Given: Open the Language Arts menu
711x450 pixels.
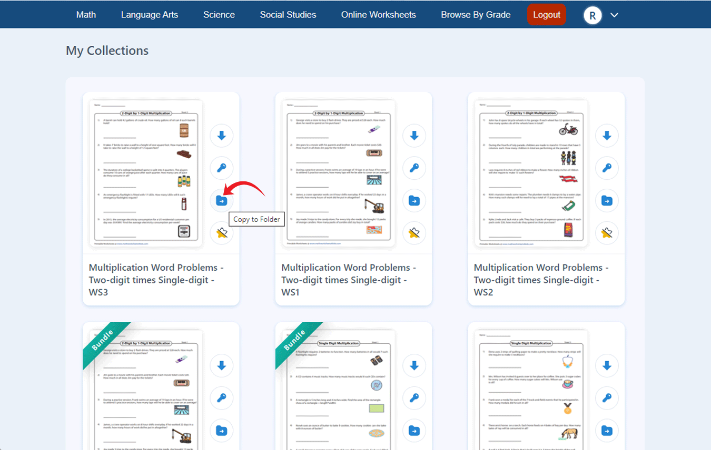Looking at the screenshot, I should pos(150,15).
